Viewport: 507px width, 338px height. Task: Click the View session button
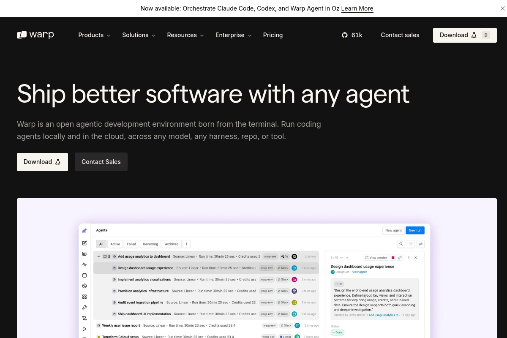point(376,257)
